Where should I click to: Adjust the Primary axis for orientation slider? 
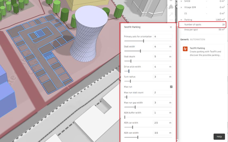pos(144,41)
